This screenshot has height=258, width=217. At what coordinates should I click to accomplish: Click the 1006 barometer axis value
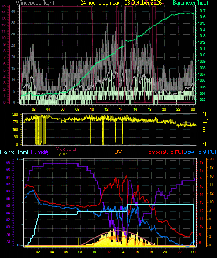point(202,80)
